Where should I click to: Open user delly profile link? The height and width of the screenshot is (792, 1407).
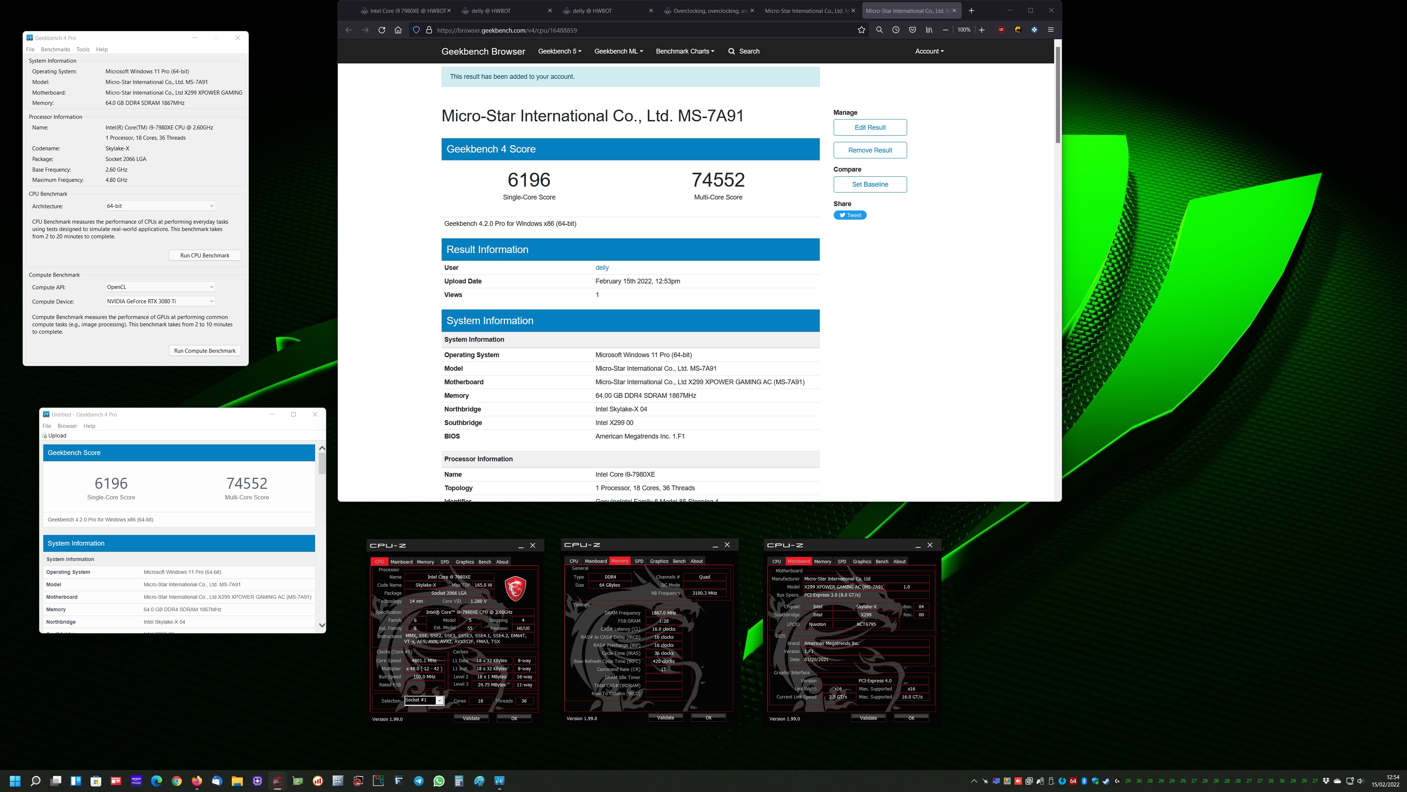point(602,267)
